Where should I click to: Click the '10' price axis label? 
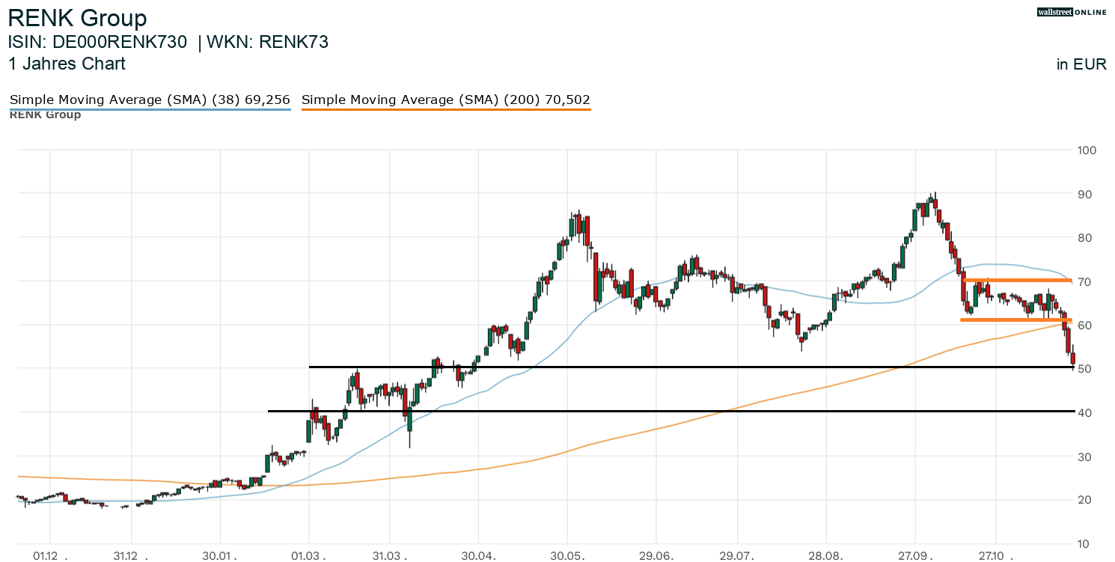coord(1084,544)
